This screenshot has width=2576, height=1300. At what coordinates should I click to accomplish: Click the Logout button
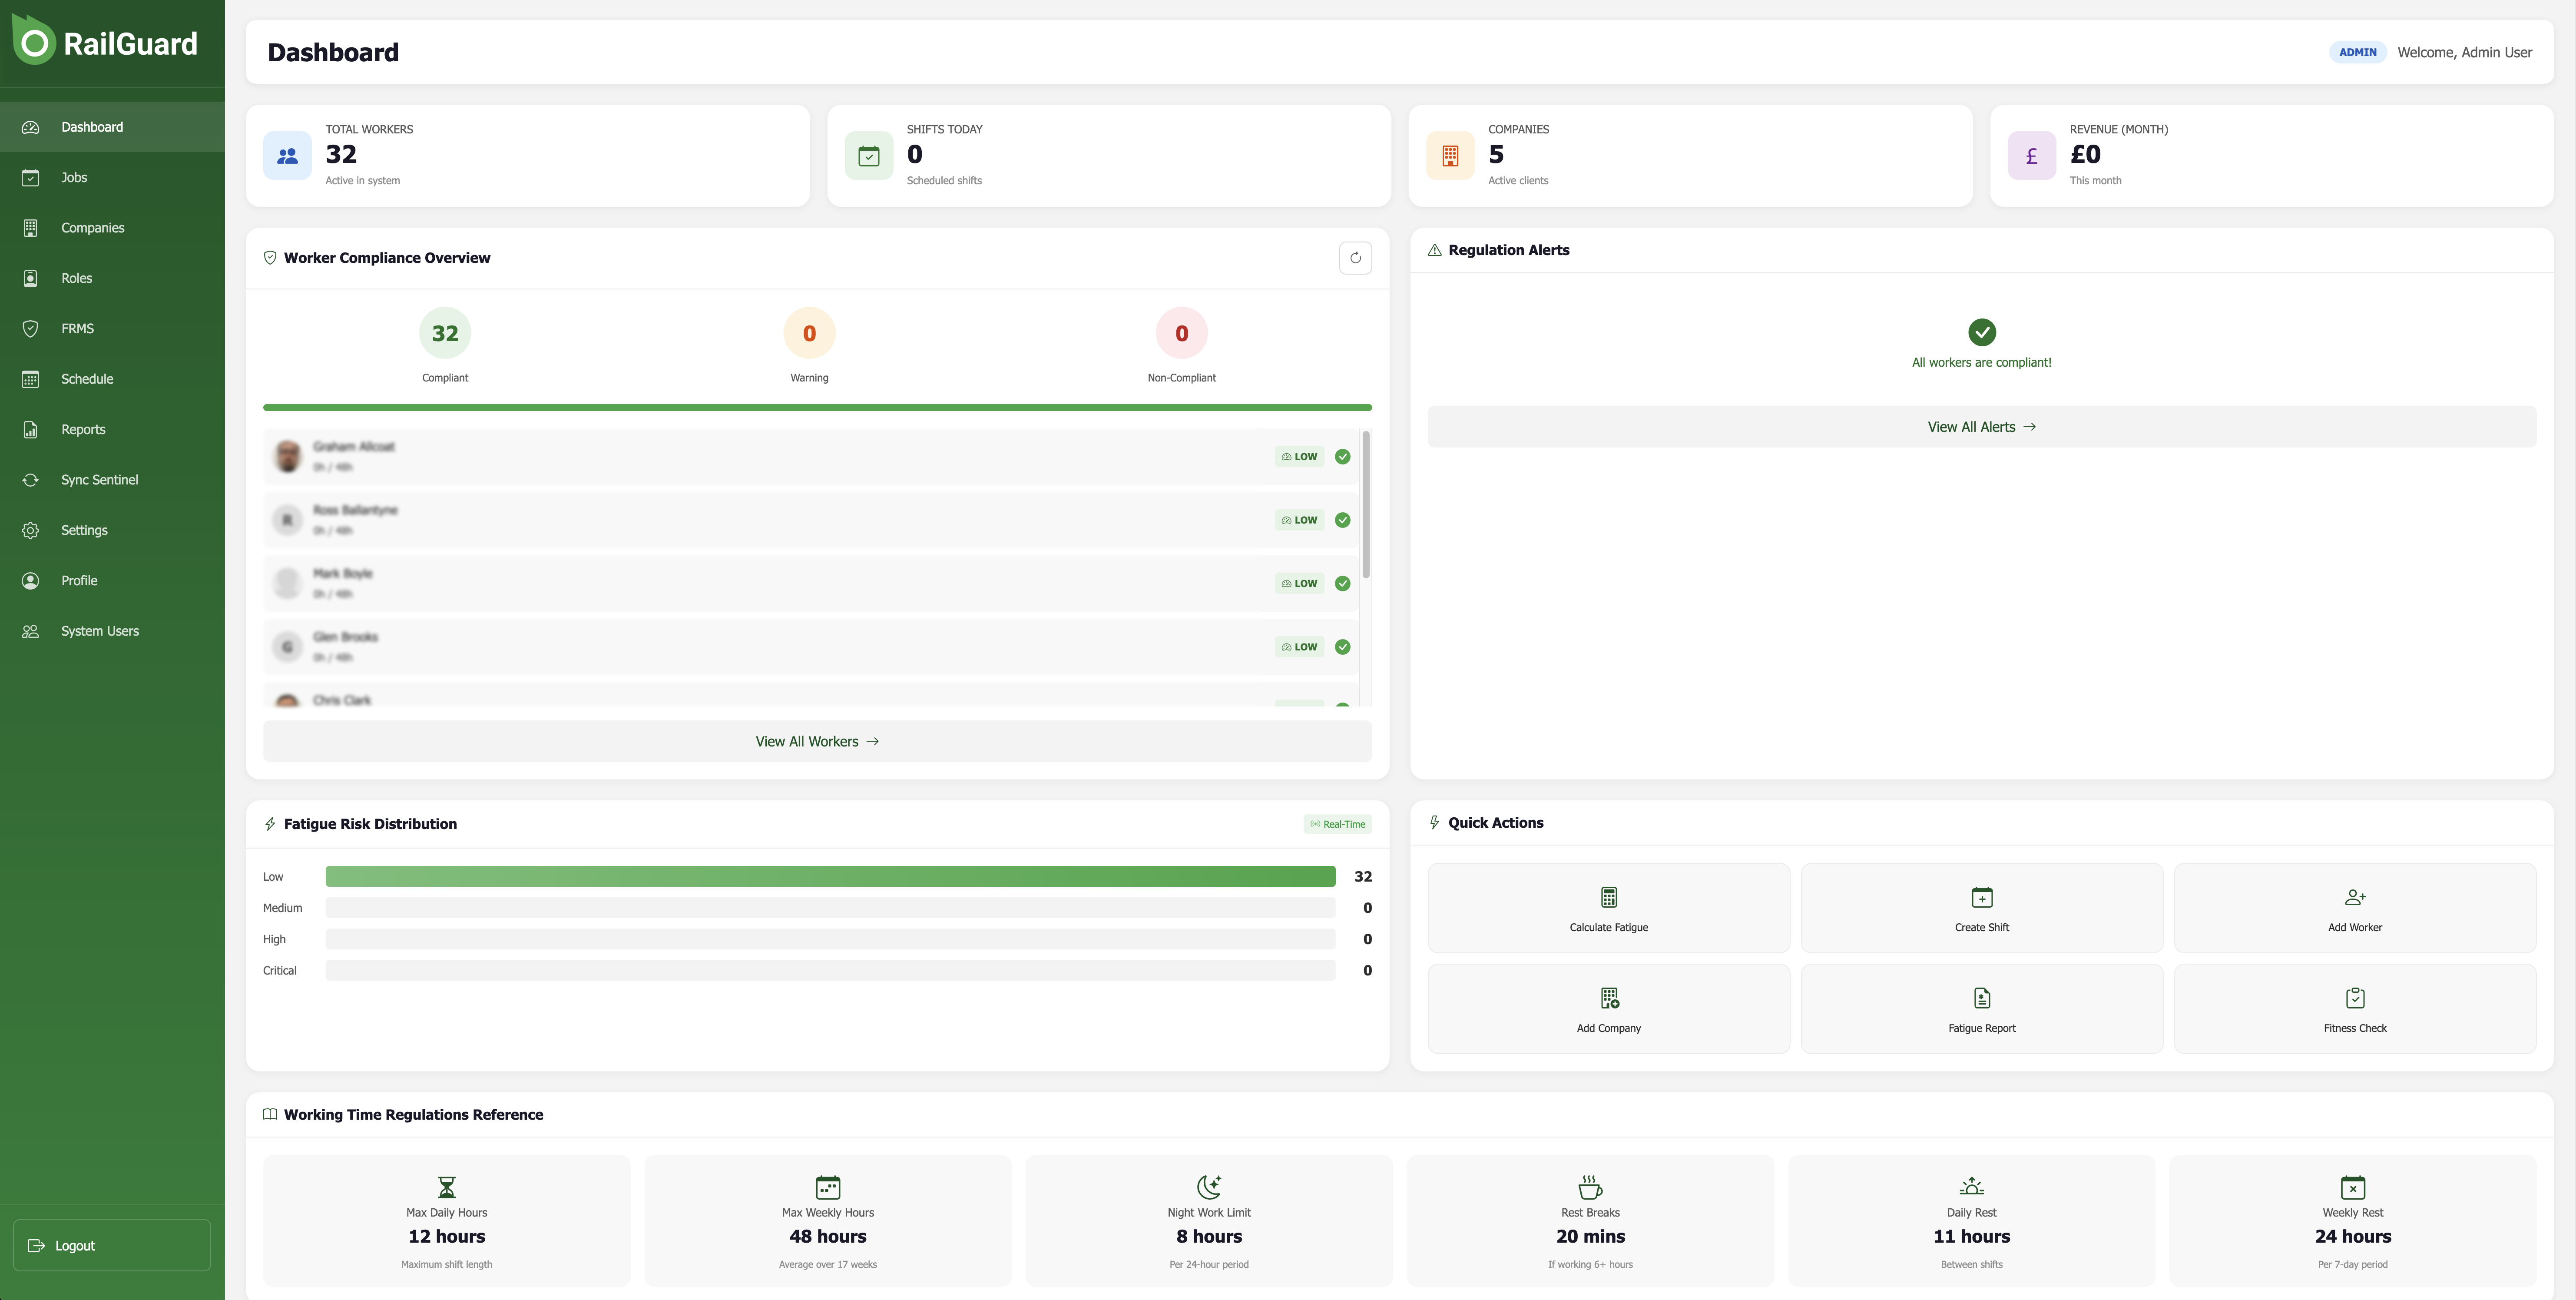click(x=110, y=1245)
